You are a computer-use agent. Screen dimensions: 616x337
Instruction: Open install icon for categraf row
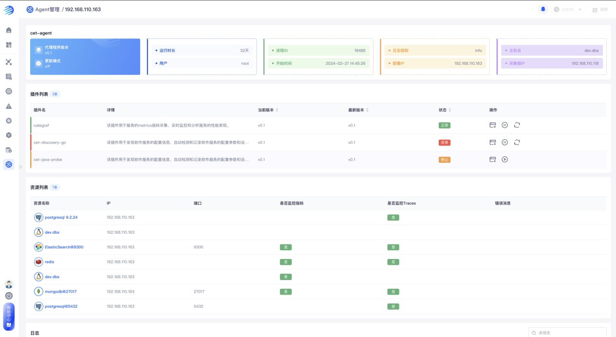[492, 125]
